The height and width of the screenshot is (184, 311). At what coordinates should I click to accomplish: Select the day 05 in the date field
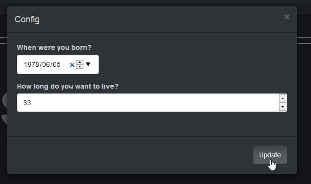[57, 64]
